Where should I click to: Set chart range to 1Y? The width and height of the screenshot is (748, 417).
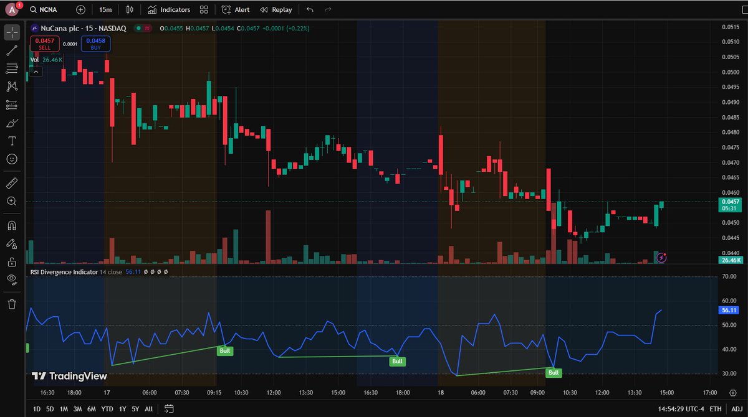(122, 409)
